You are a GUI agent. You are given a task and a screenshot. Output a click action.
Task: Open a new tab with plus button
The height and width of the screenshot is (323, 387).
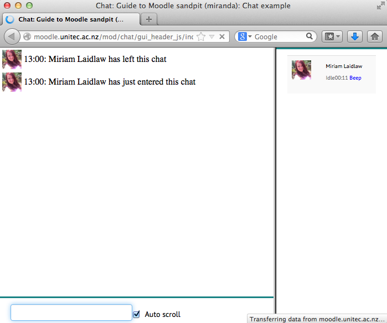pos(149,19)
